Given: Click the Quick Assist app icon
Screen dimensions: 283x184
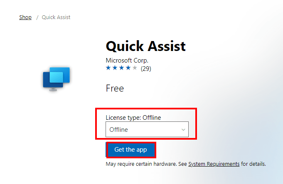Looking at the screenshot, I should (x=56, y=78).
